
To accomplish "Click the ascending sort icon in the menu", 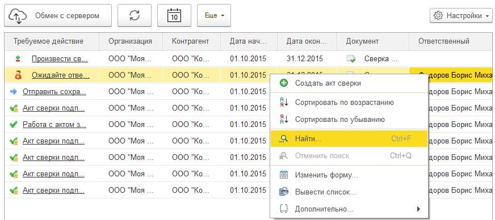I will (284, 103).
